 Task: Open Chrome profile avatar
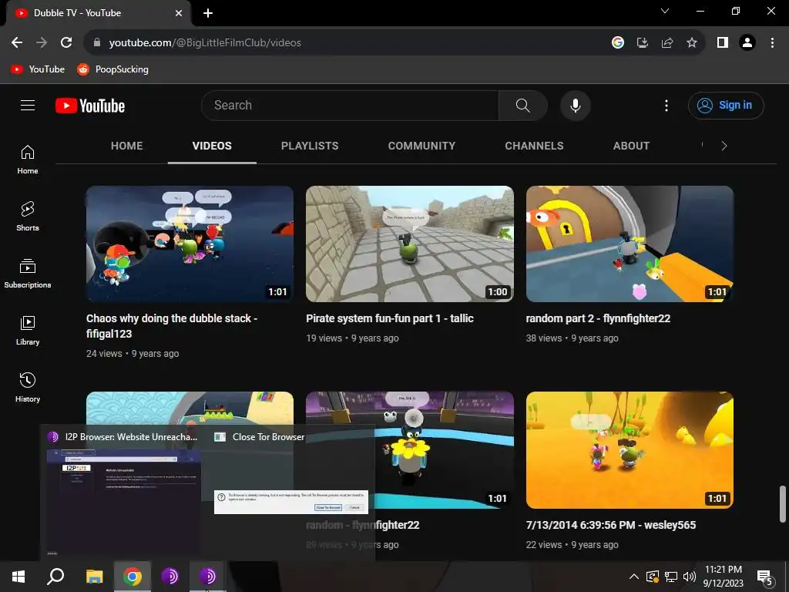pos(747,42)
